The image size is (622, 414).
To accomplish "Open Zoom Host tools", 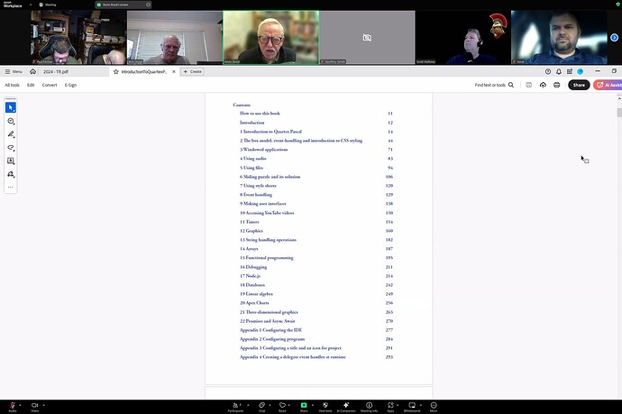I will tap(325, 407).
